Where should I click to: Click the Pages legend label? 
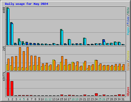click(128, 31)
